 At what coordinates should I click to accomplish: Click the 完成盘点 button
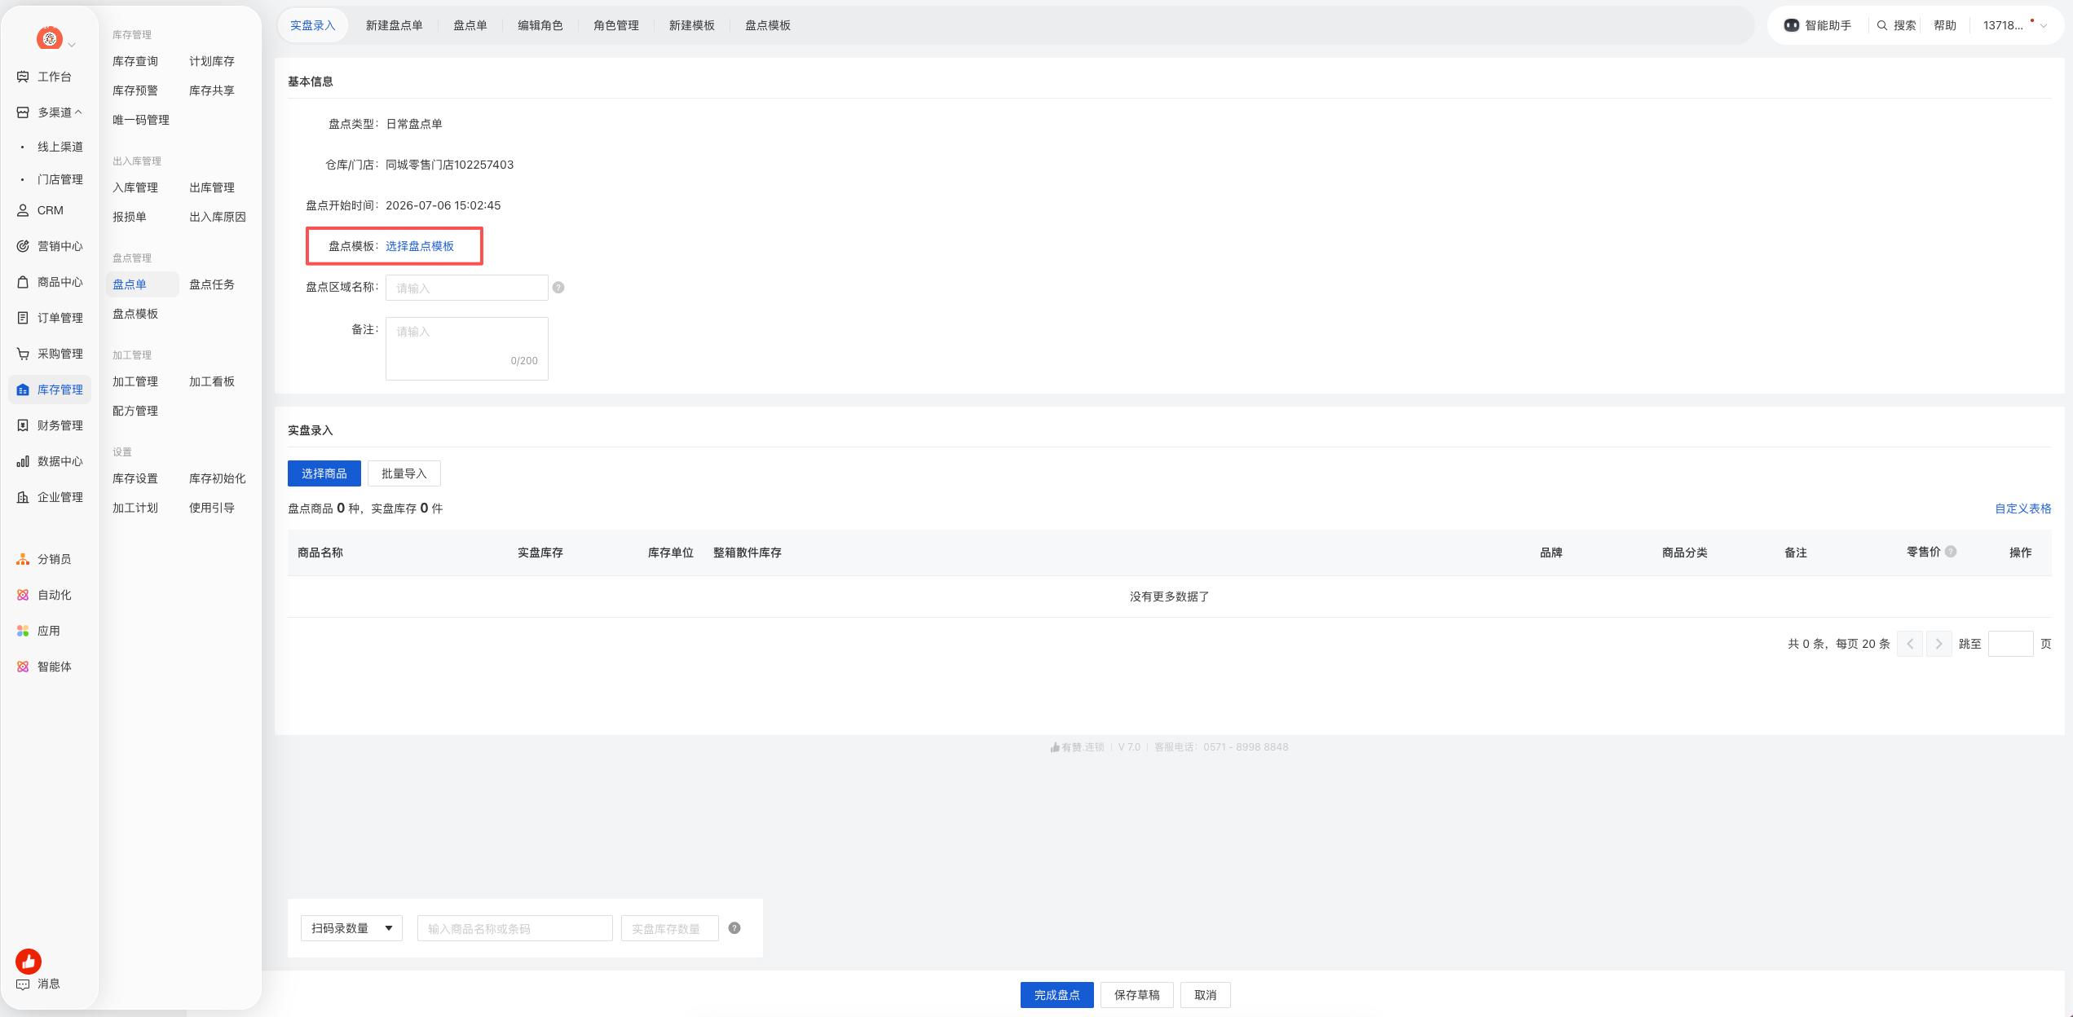pos(1056,995)
